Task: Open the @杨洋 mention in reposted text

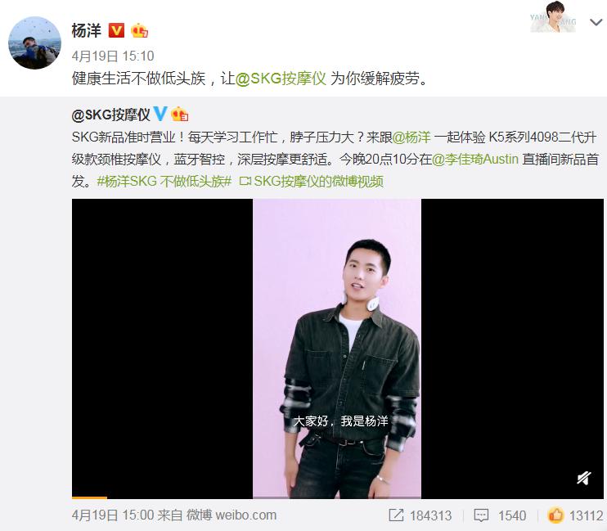Action: click(411, 137)
